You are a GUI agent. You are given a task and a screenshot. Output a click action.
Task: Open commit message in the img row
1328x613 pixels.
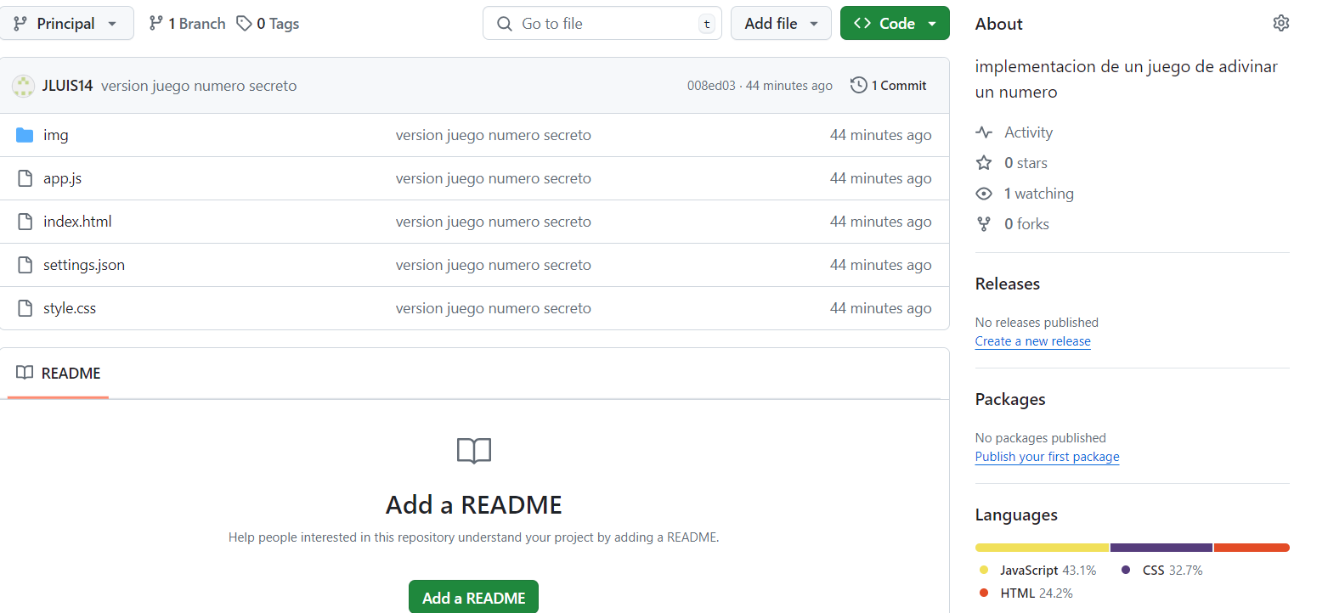coord(494,135)
